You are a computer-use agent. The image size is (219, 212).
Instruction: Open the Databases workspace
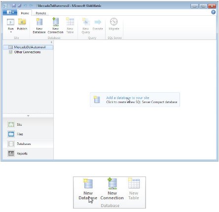[x=28, y=144]
